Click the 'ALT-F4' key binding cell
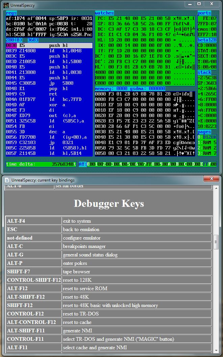Viewport: 223px width, 357px height. (x=34, y=221)
